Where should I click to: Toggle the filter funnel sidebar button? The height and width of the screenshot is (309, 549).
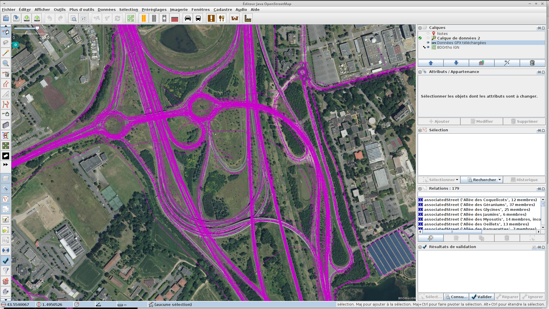coord(6,271)
